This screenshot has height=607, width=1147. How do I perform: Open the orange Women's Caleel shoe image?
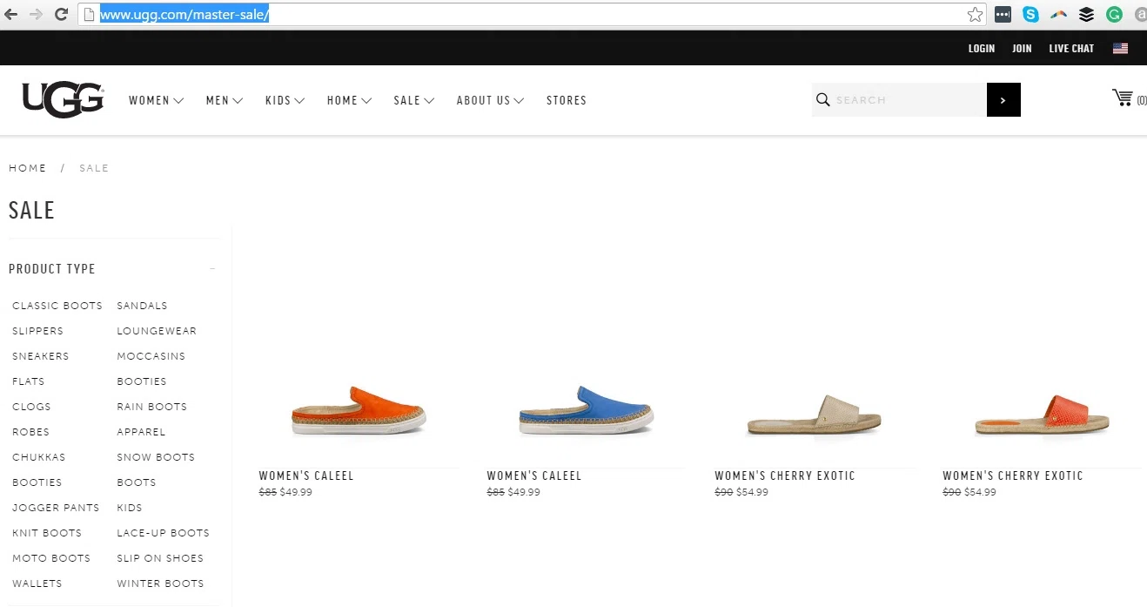coord(359,410)
